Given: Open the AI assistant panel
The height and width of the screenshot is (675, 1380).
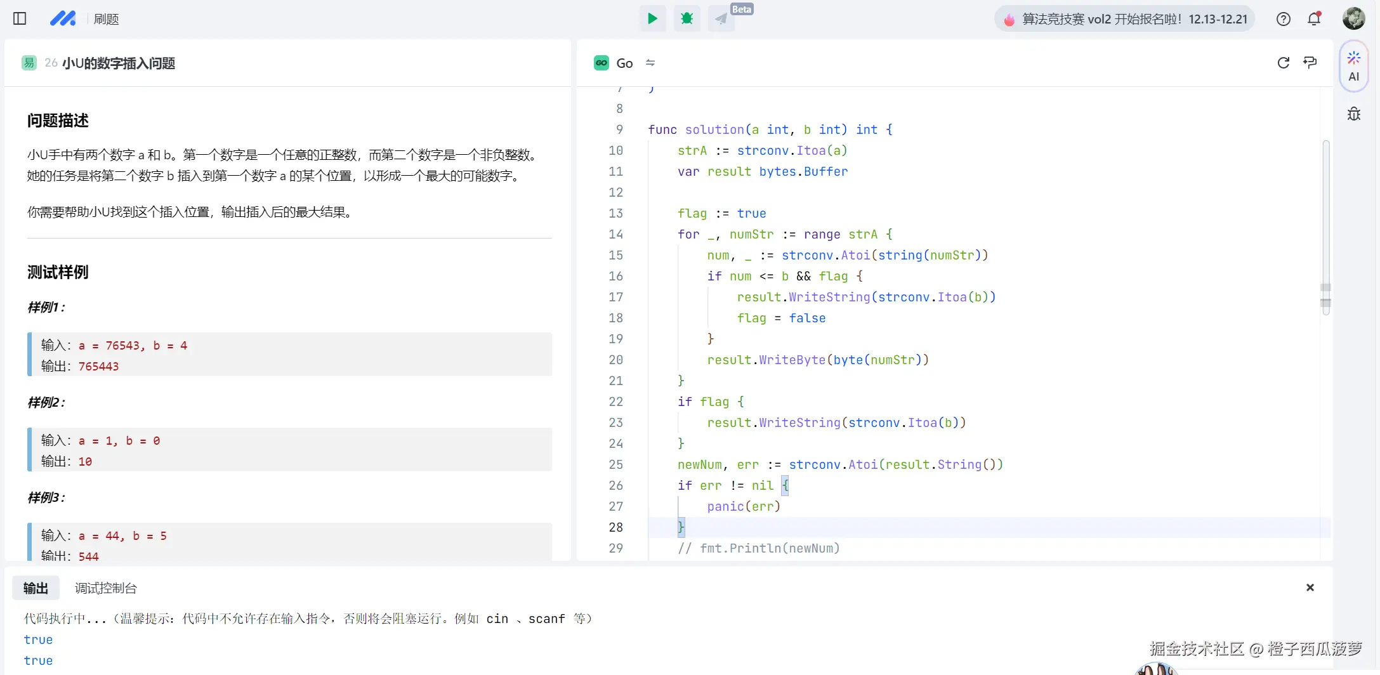Looking at the screenshot, I should (x=1354, y=65).
